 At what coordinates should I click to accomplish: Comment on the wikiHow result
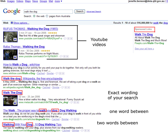pos(57,73)
